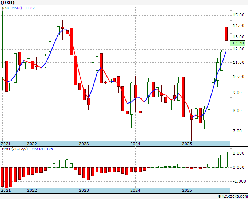Click the latest red candlestick near 13.00
The image size is (248, 199).
(x=226, y=34)
